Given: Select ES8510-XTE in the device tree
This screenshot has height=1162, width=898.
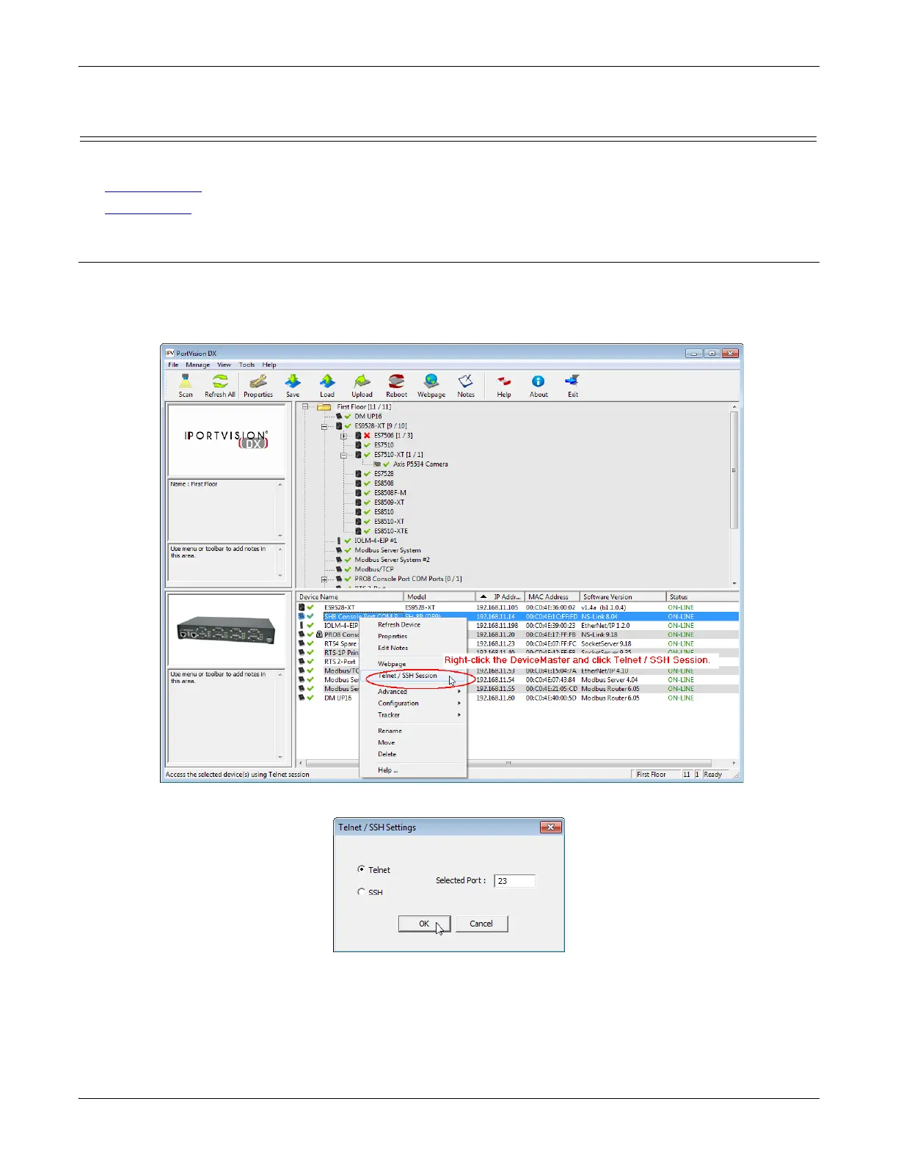Looking at the screenshot, I should (x=391, y=531).
